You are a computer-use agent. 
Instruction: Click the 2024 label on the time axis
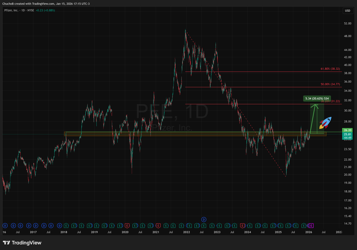tap(248, 232)
